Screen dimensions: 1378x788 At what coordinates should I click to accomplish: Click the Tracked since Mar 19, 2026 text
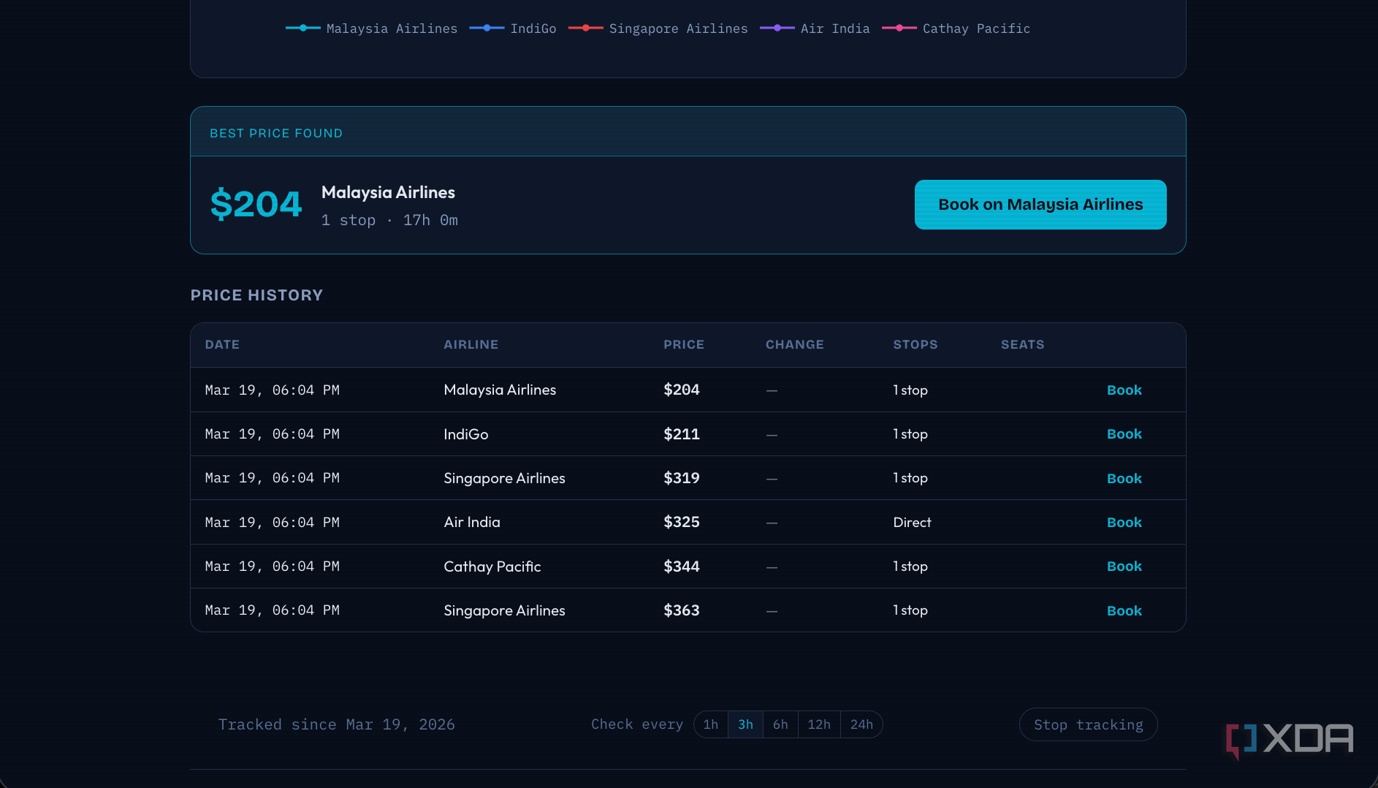tap(336, 724)
